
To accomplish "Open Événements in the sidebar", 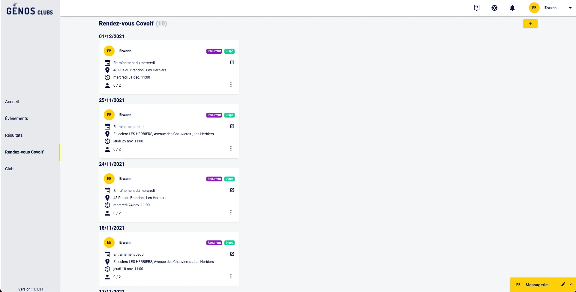I will click(x=16, y=118).
